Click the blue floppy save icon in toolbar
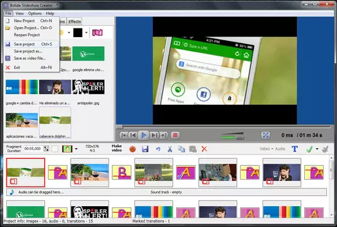337x227 pixels. [145, 149]
